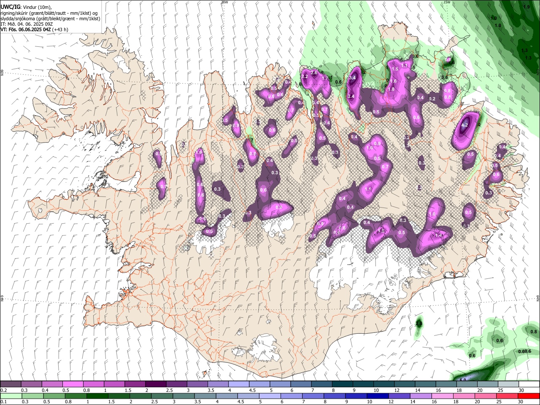Select the darkest green swatch labeled 1 in the rain legend
Image resolution: width=540 pixels, height=405 pixels.
[x=97, y=396]
